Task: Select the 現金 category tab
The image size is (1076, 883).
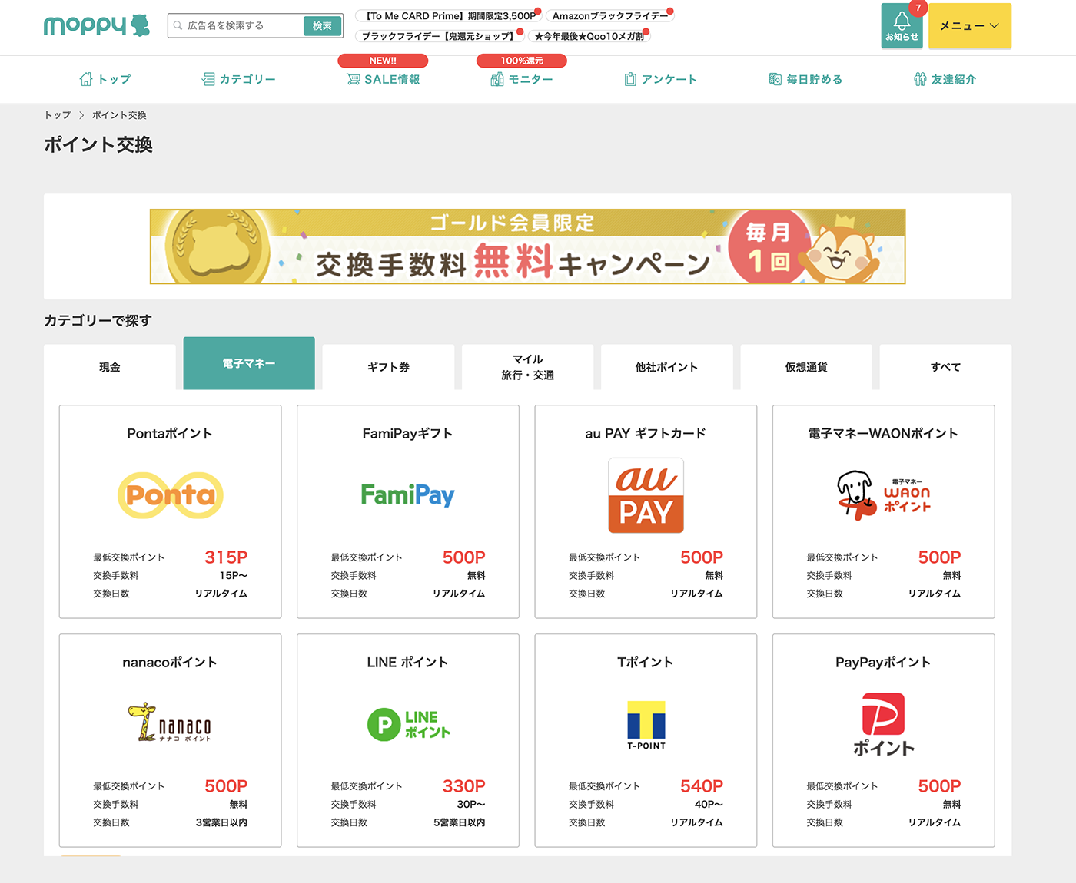Action: click(110, 367)
